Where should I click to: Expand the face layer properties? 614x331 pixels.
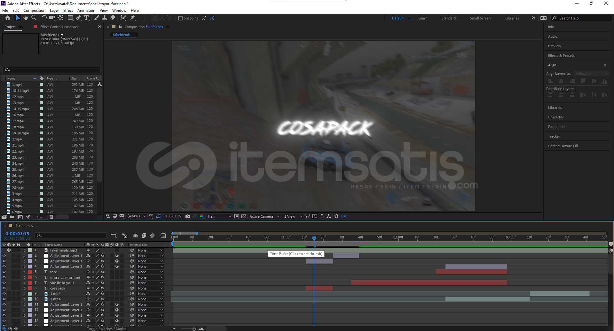pyautogui.click(x=25, y=272)
